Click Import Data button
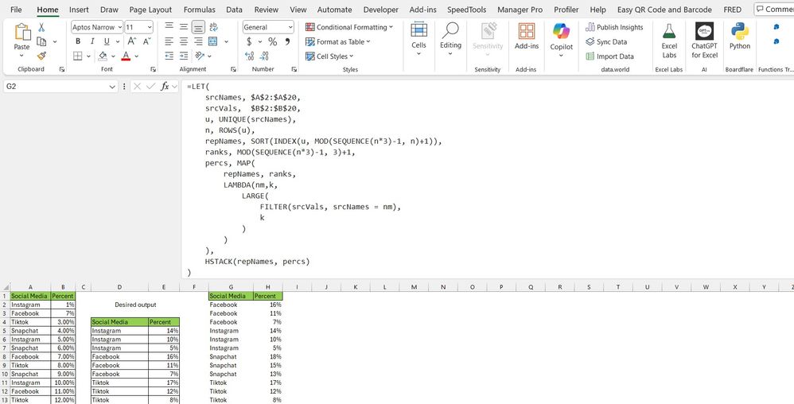The height and width of the screenshot is (404, 794). click(x=609, y=56)
